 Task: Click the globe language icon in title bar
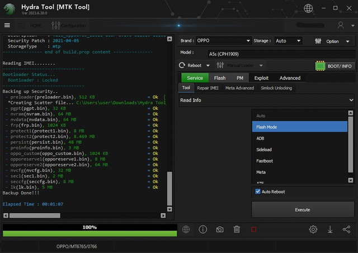tap(308, 8)
